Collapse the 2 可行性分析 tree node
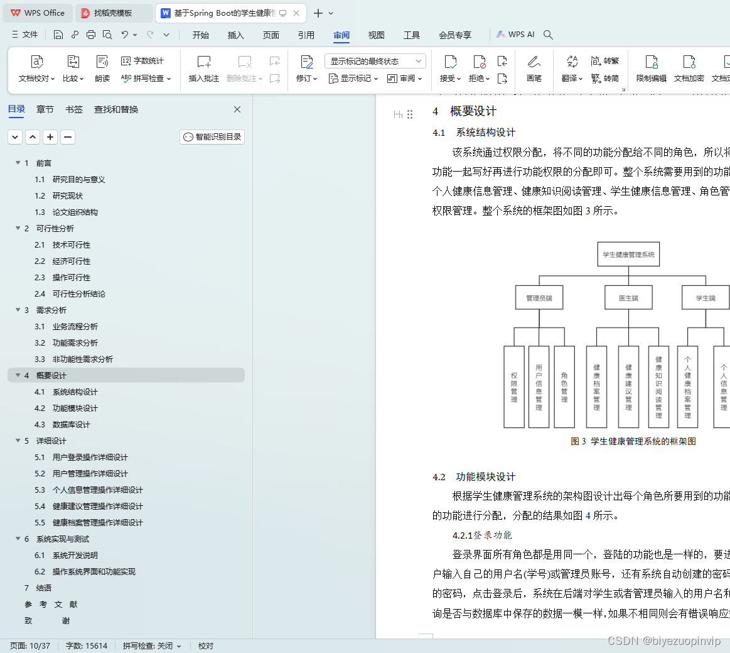The image size is (730, 653). coord(18,228)
